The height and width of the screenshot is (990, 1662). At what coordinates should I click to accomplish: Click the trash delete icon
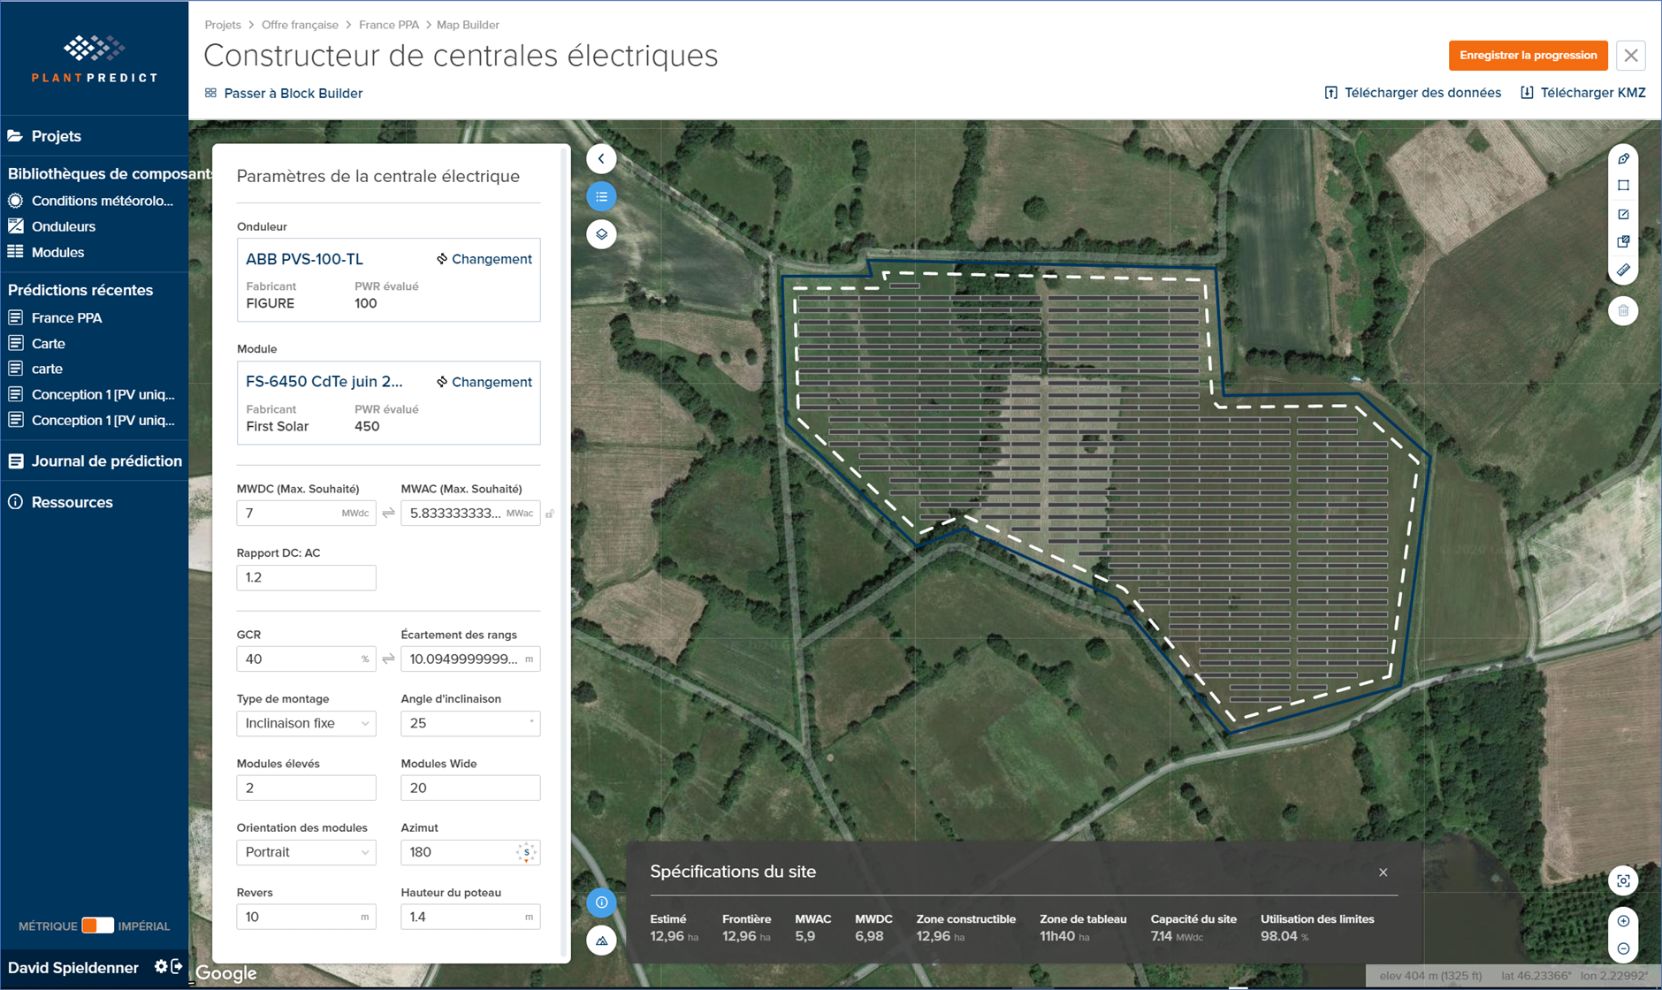point(1623,311)
